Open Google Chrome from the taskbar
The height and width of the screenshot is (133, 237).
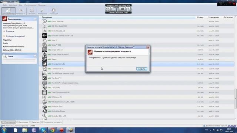click(x=52, y=130)
